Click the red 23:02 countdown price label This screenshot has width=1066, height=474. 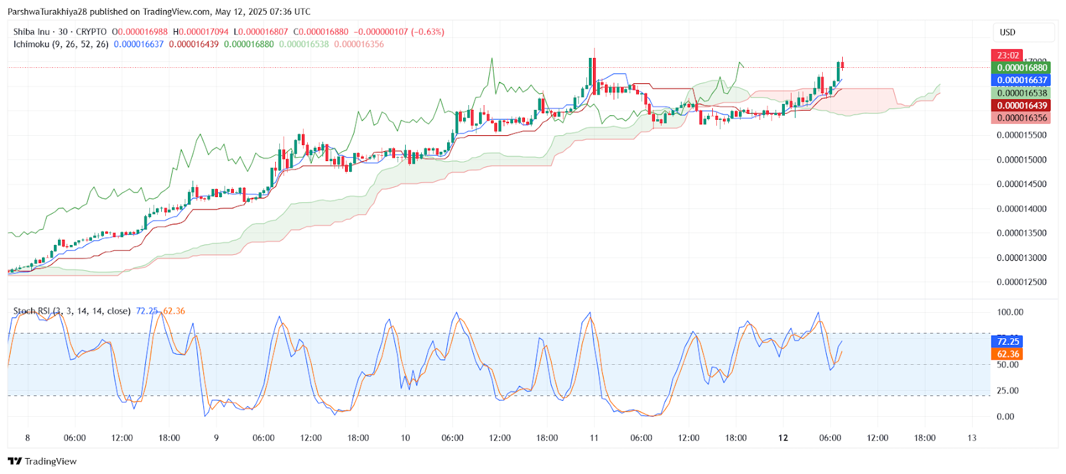point(1008,55)
